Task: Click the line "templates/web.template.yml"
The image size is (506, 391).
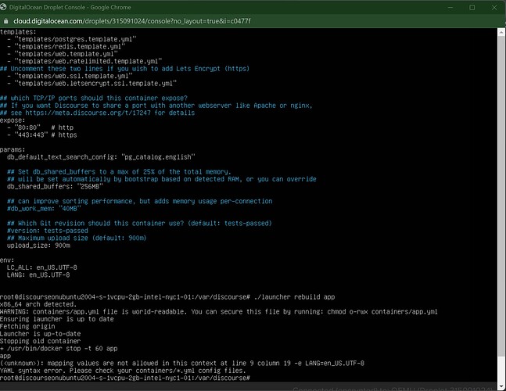Action: (x=63, y=54)
